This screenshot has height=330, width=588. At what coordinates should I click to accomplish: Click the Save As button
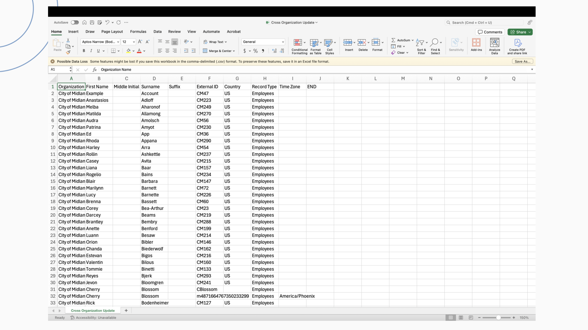[522, 61]
